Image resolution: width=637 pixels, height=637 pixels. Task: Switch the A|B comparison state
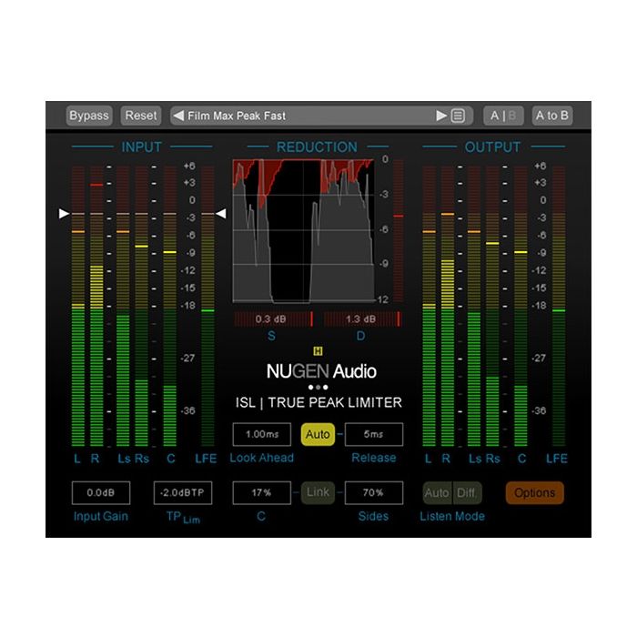(x=503, y=116)
